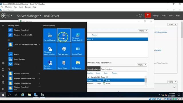Image resolution: width=183 pixels, height=103 pixels.
Task: Click the Windows Update link
Action: pyautogui.click(x=161, y=32)
